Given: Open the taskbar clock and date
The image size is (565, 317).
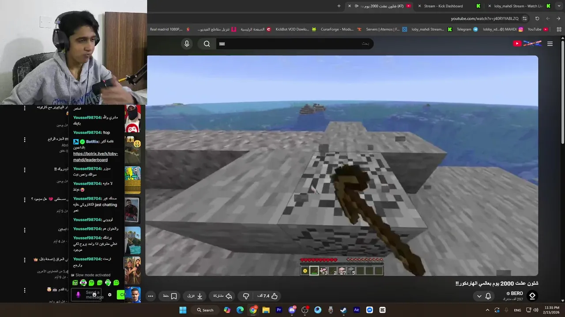Looking at the screenshot, I should point(551,310).
